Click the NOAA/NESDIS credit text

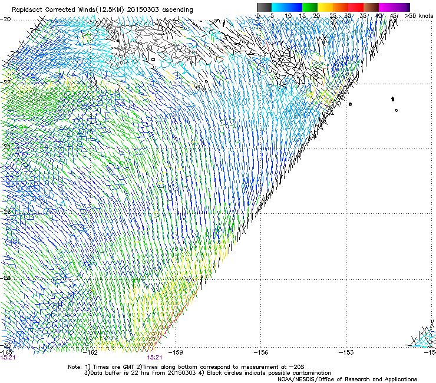pos(347,379)
